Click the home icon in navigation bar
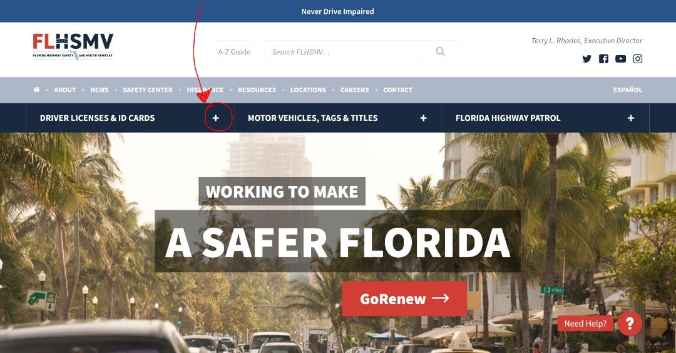This screenshot has height=353, width=676. point(36,90)
